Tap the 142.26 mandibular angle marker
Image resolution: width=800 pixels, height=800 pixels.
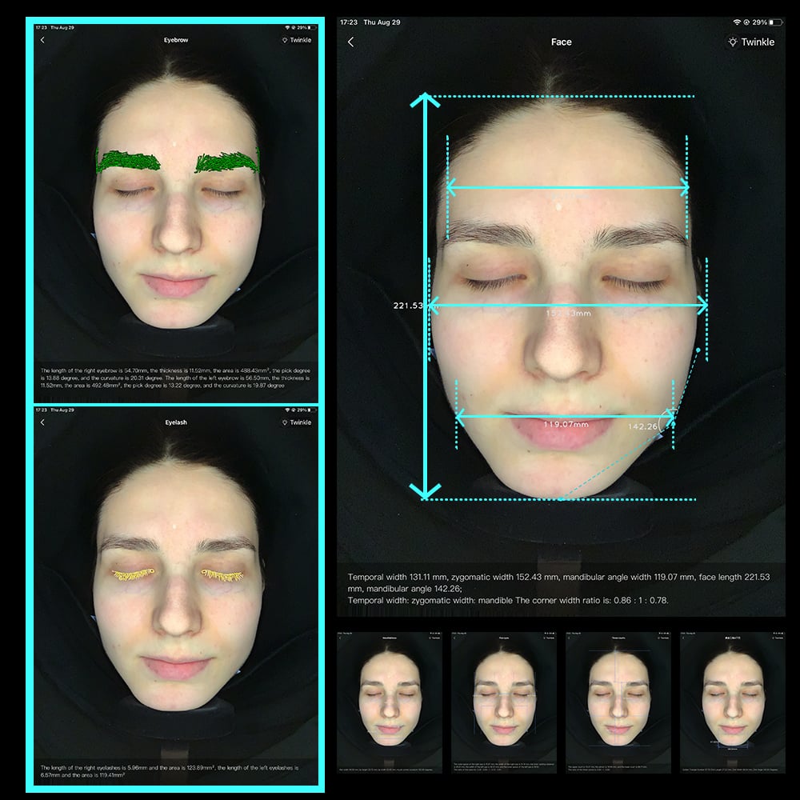(642, 426)
